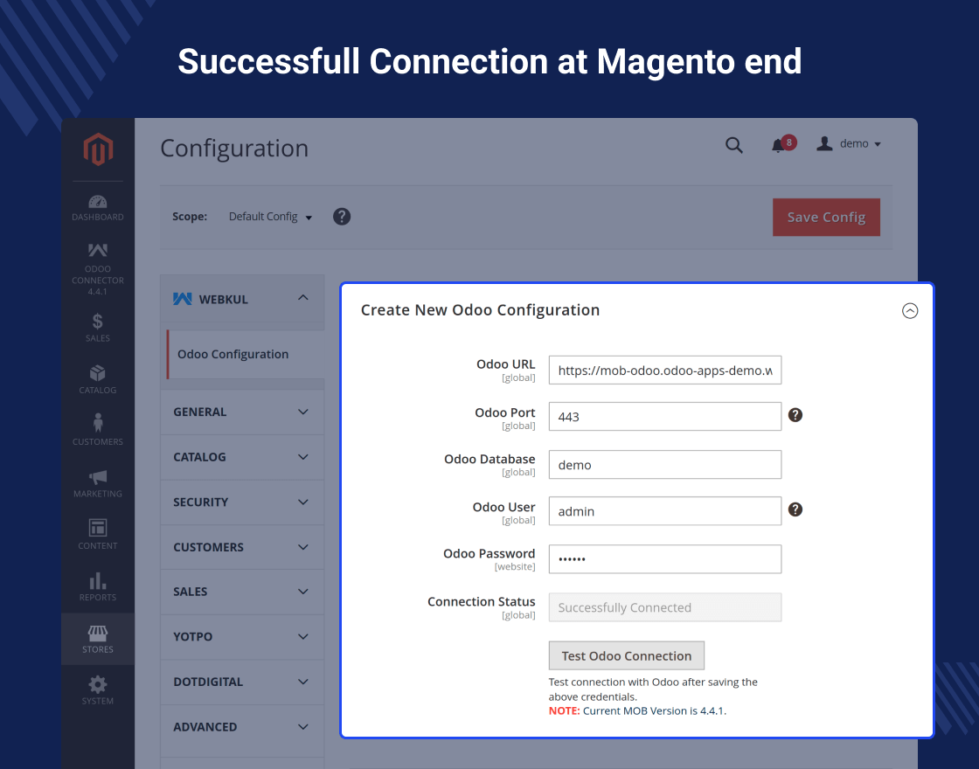Click the Save Config button

coord(826,218)
